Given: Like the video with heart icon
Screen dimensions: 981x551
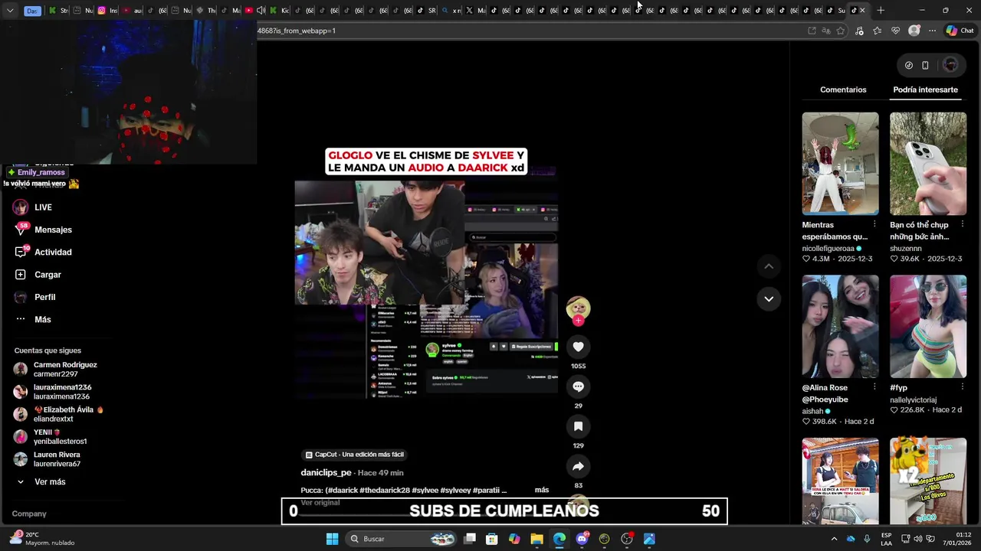Looking at the screenshot, I should pos(578,347).
